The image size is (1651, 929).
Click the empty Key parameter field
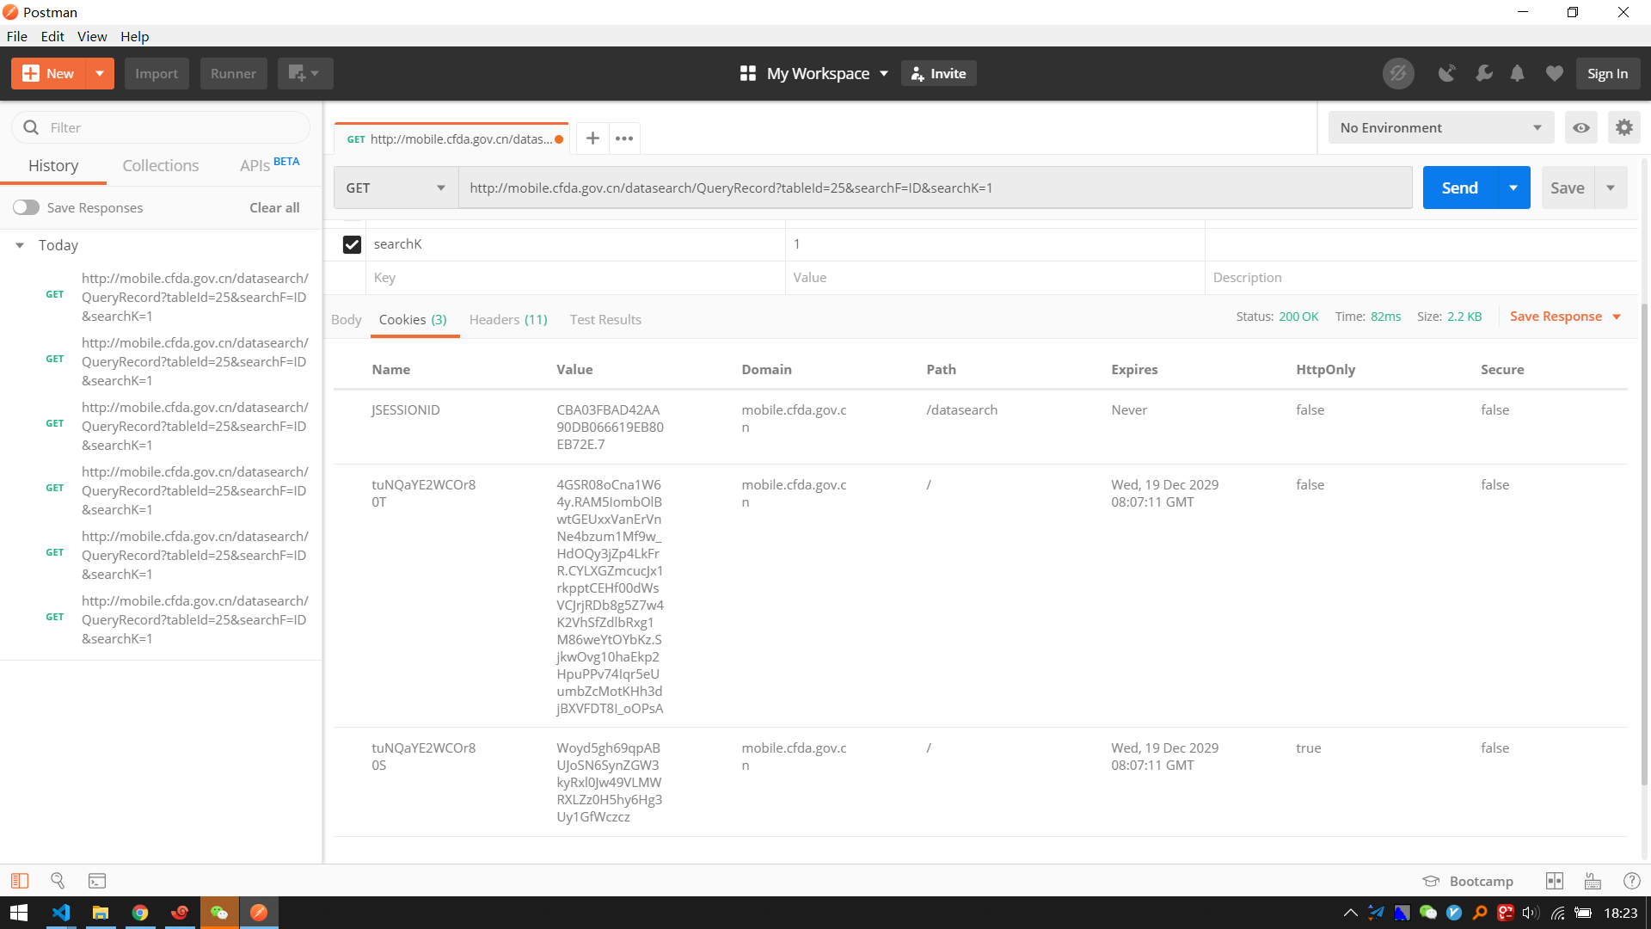pos(575,278)
